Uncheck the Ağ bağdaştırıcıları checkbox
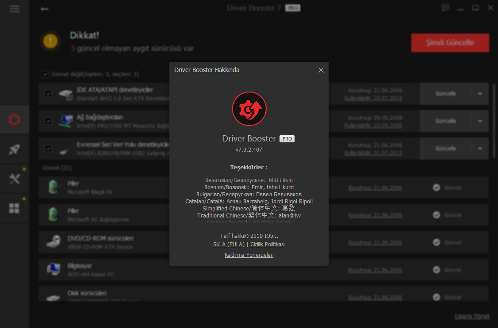Image resolution: width=498 pixels, height=328 pixels. tap(48, 121)
